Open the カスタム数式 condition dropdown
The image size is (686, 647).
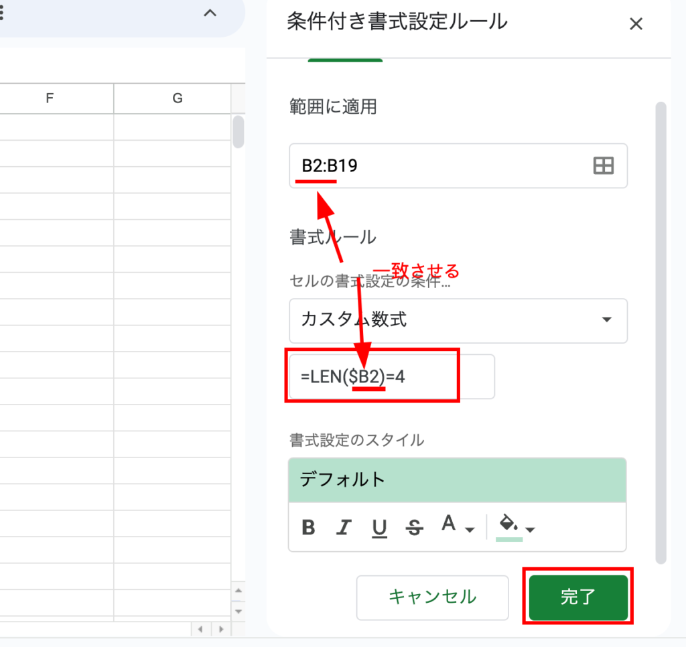(x=458, y=321)
